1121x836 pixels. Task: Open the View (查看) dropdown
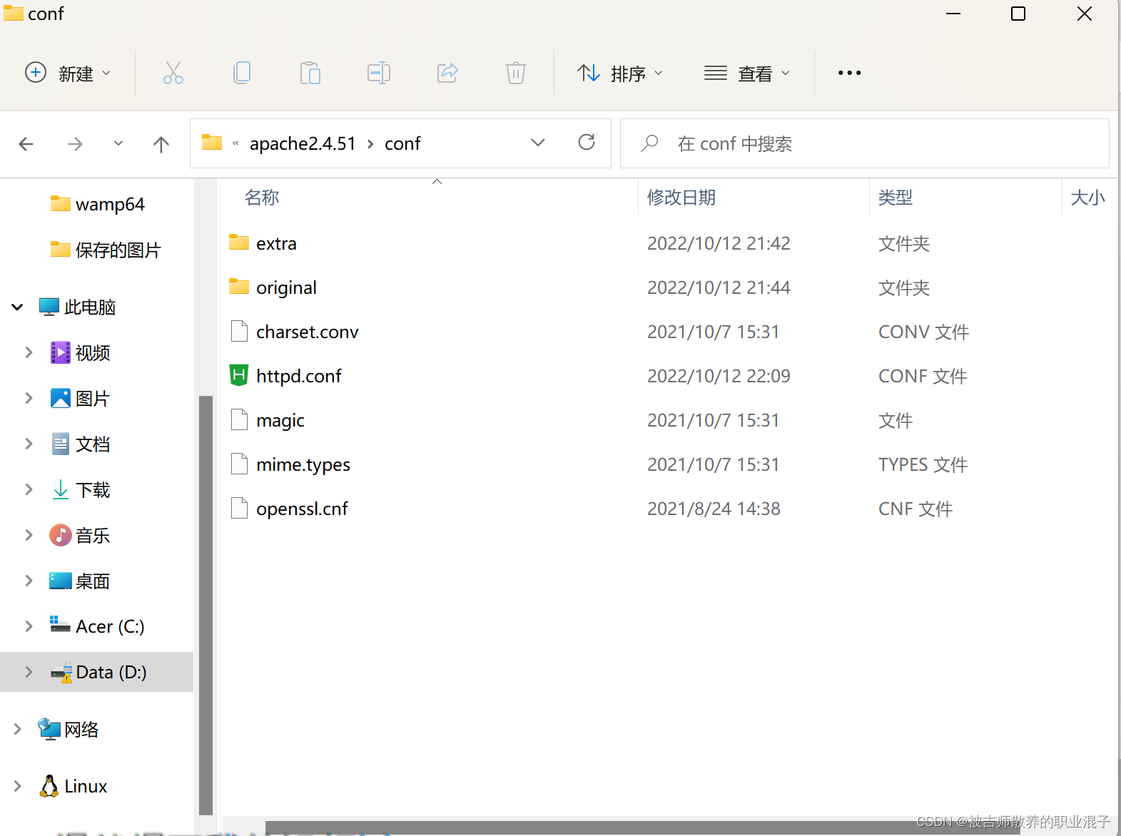click(746, 73)
